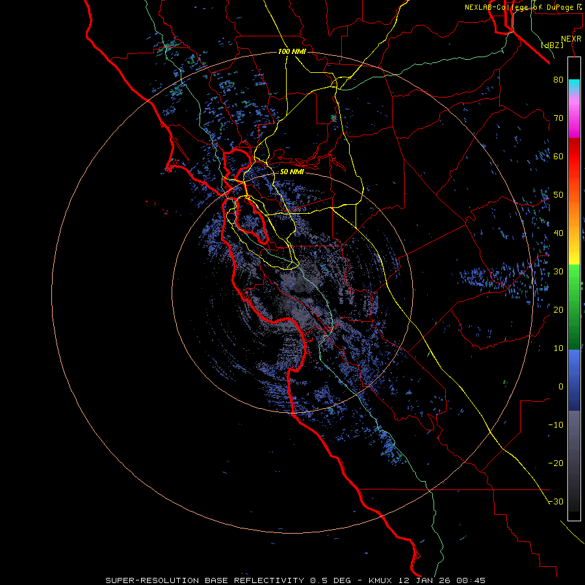The image size is (585, 585).
Task: Click the 50 value on the dBZ scale
Action: point(558,195)
